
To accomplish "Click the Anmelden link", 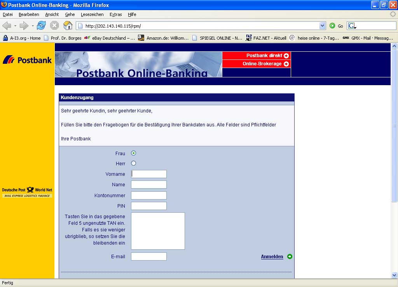I will pos(272,257).
